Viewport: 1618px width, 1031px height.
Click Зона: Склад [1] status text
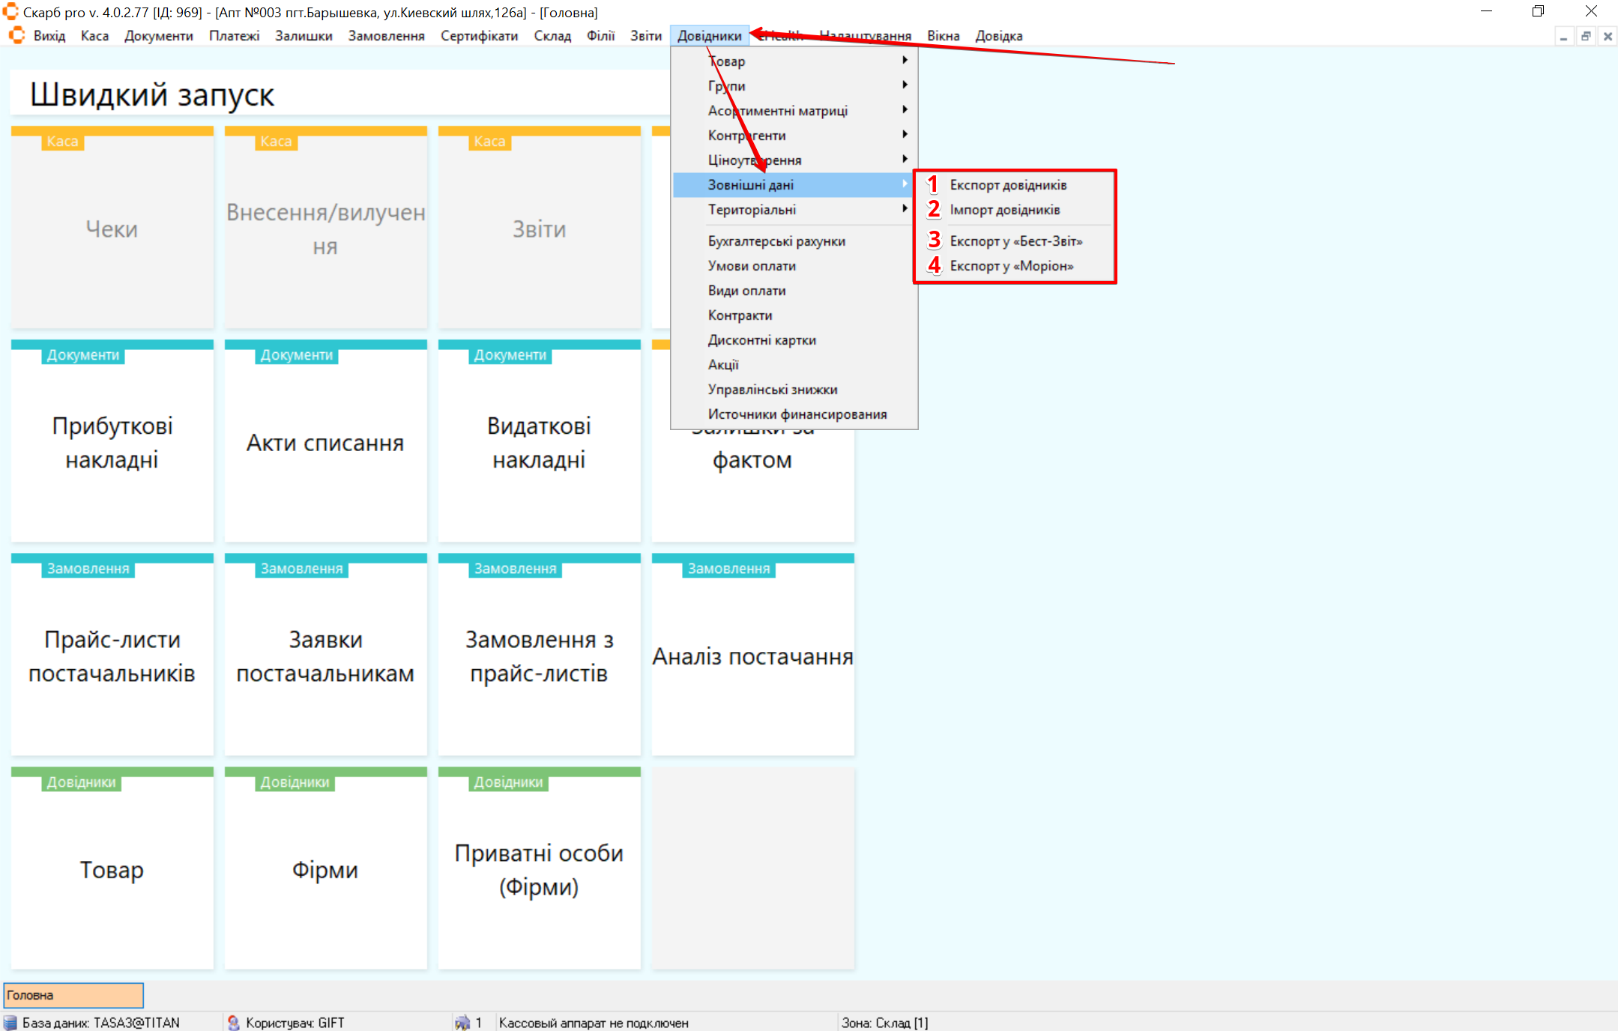coord(884,1023)
